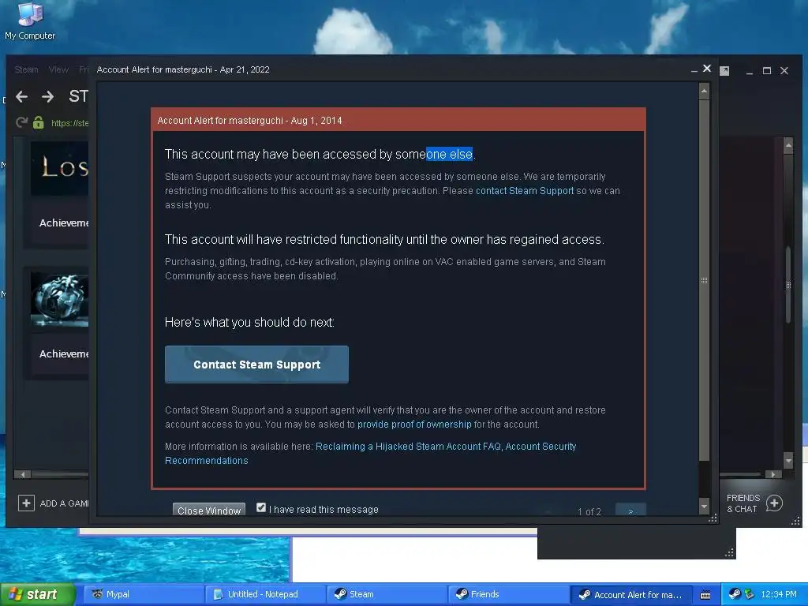The height and width of the screenshot is (606, 808).
Task: Click the on-screen keyboard taskbar icon
Action: pos(705,595)
